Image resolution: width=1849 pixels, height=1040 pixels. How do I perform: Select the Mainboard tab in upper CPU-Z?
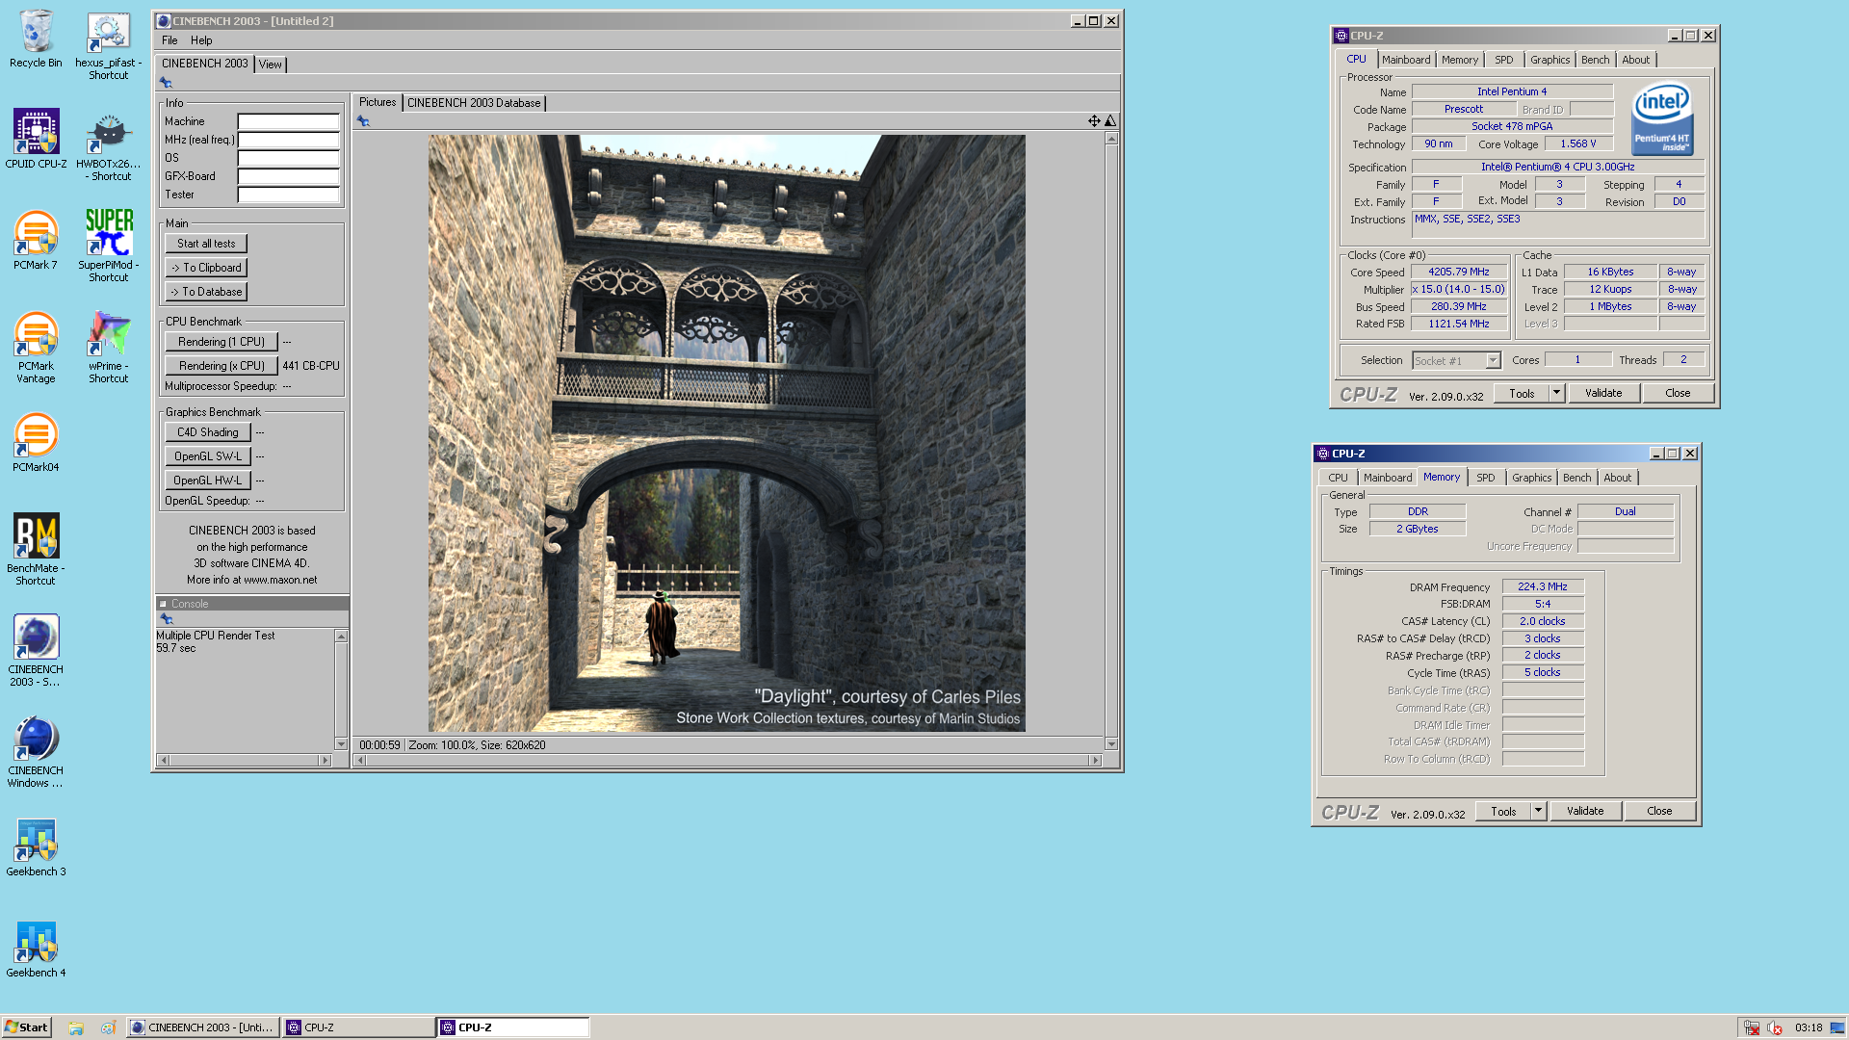1406,60
